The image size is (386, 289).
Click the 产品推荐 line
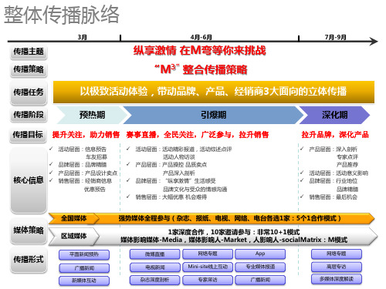[x=347, y=165]
